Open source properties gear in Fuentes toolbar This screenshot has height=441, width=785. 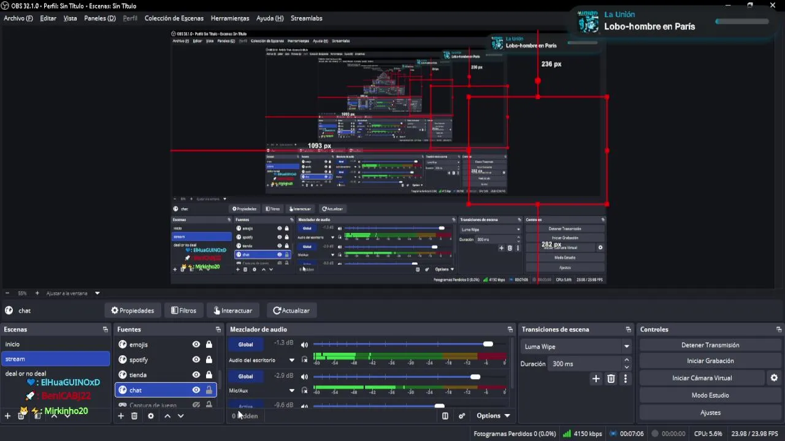click(151, 416)
